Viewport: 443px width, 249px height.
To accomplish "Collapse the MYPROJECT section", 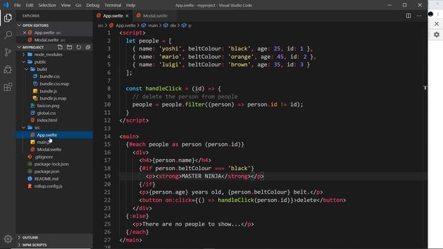I will [x=19, y=47].
